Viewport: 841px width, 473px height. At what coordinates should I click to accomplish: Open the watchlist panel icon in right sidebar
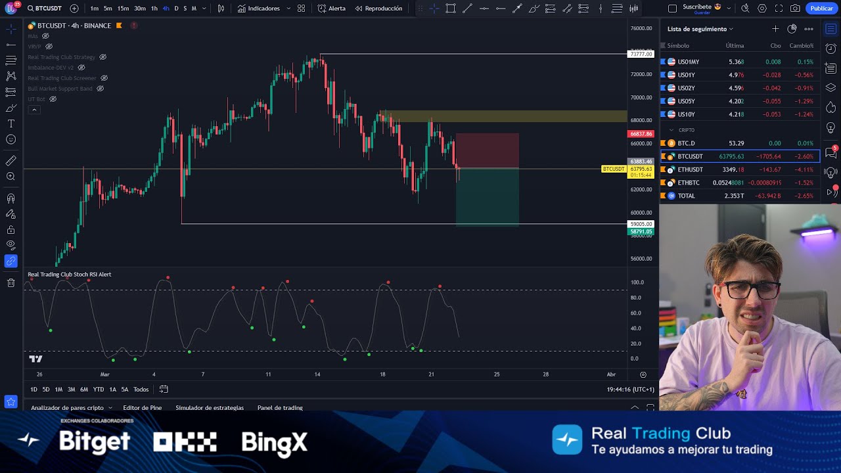[x=831, y=29]
